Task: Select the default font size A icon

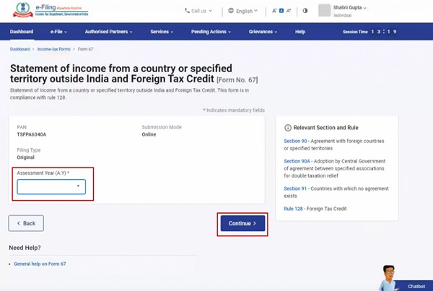Action: pyautogui.click(x=281, y=11)
